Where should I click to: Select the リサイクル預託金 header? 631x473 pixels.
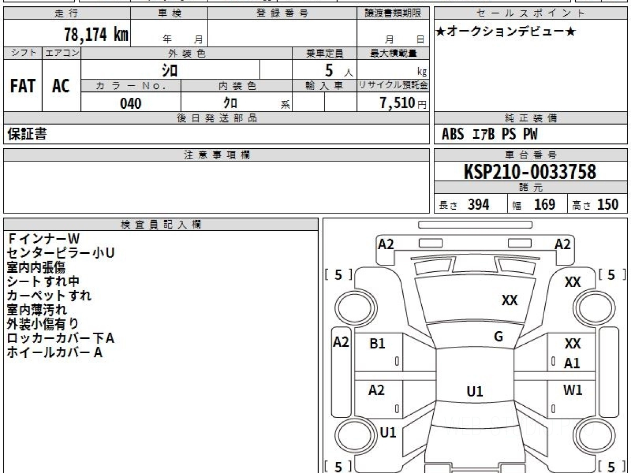coord(393,86)
